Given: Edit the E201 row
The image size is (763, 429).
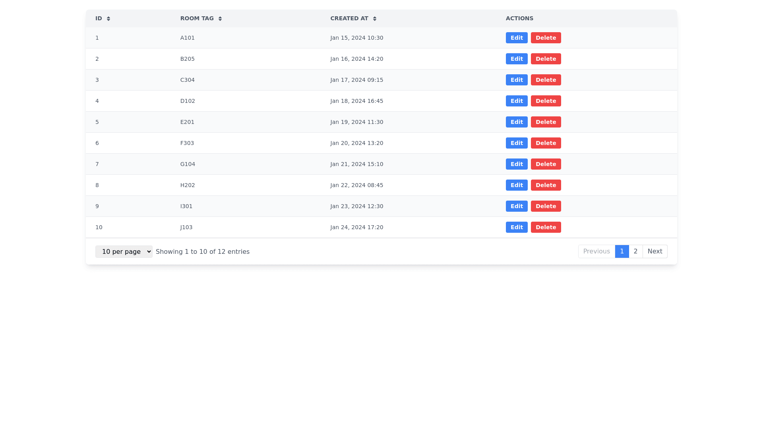Looking at the screenshot, I should click(x=516, y=122).
